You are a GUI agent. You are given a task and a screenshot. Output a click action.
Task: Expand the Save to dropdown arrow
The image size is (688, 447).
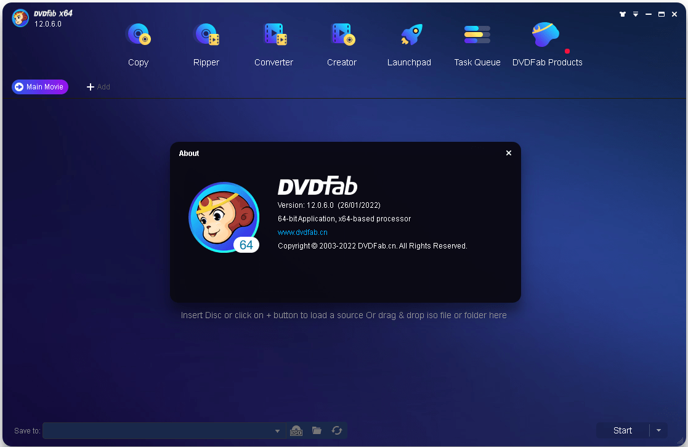click(x=277, y=431)
